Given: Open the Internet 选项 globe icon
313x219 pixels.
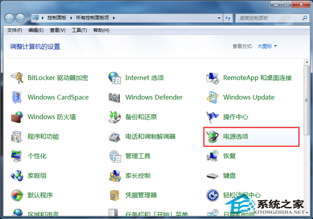Looking at the screenshot, I should (x=115, y=78).
